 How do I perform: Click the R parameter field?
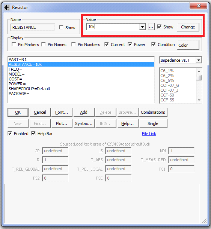55,160
